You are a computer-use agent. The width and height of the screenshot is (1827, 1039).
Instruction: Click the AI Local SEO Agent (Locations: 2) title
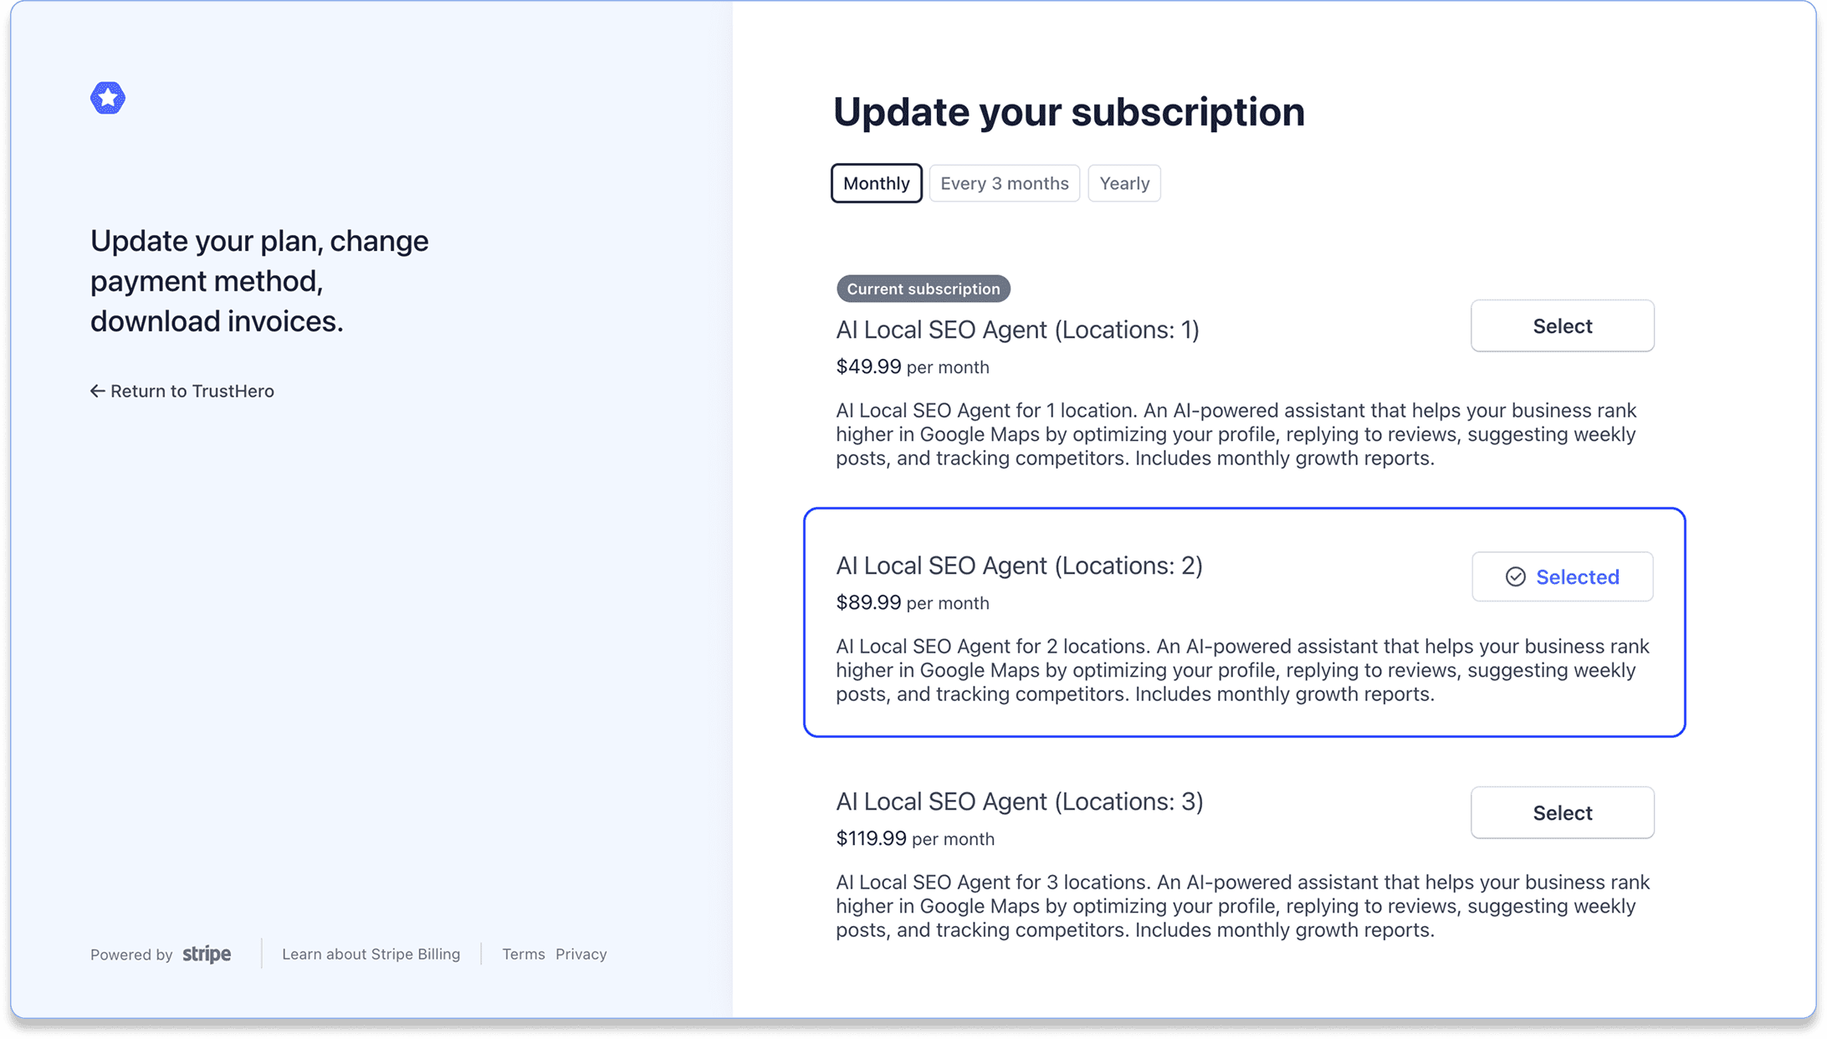point(1019,566)
